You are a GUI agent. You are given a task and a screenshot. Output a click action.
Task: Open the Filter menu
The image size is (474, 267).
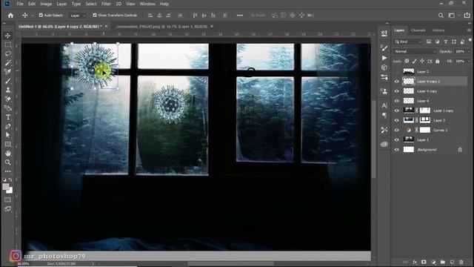point(106,4)
